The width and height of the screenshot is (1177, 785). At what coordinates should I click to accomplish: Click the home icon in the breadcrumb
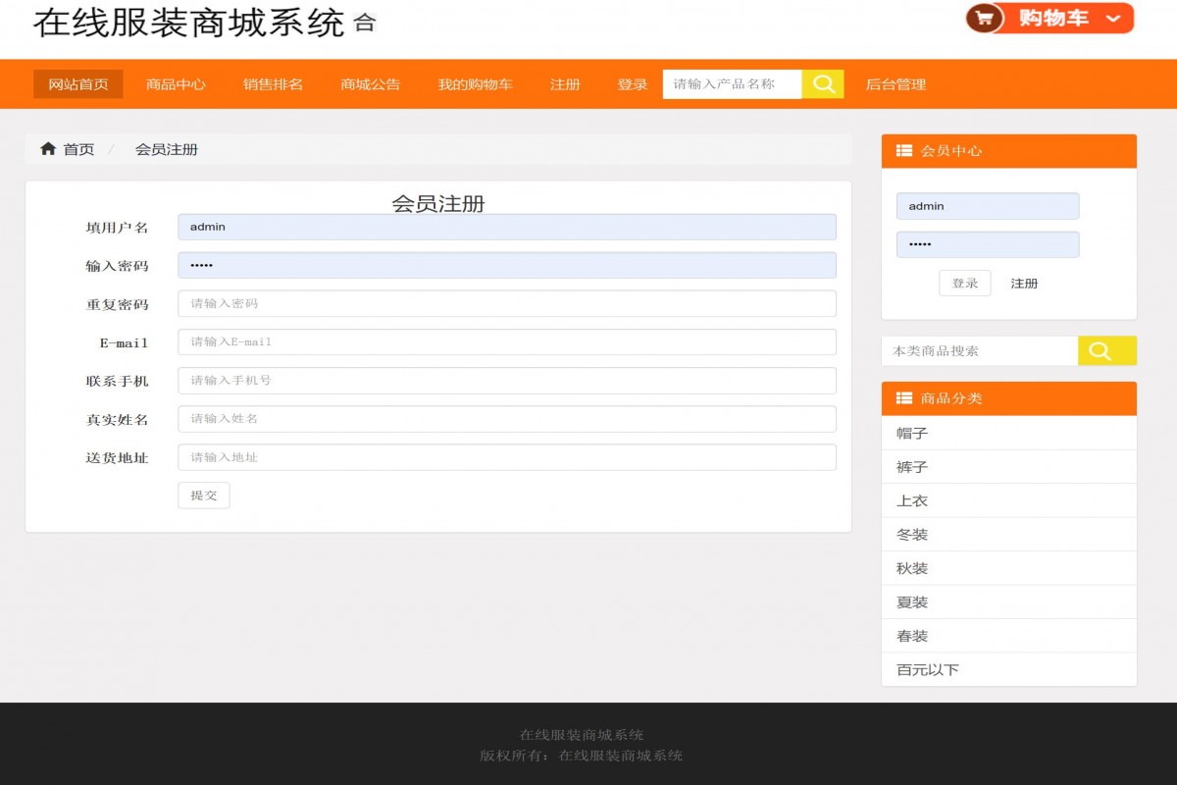(x=48, y=148)
